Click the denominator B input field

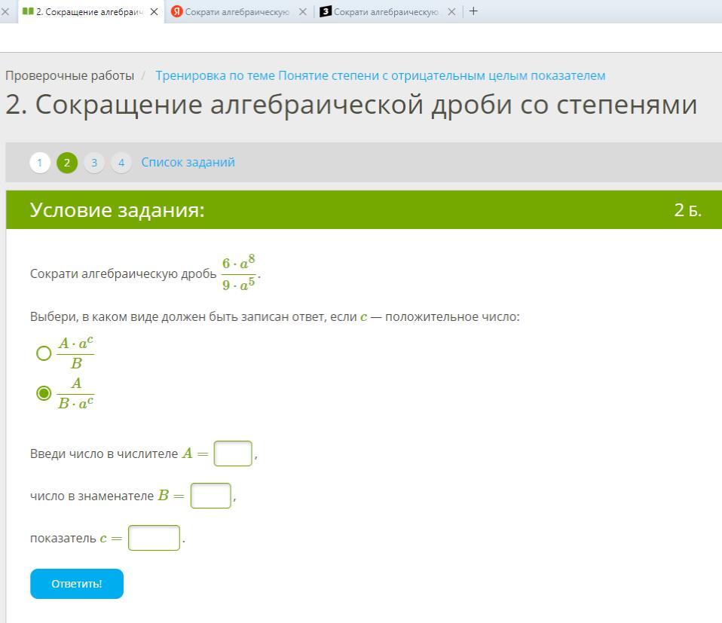click(211, 496)
